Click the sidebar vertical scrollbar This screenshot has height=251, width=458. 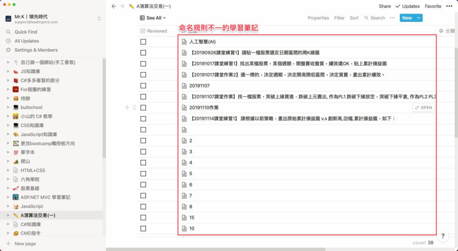104,108
